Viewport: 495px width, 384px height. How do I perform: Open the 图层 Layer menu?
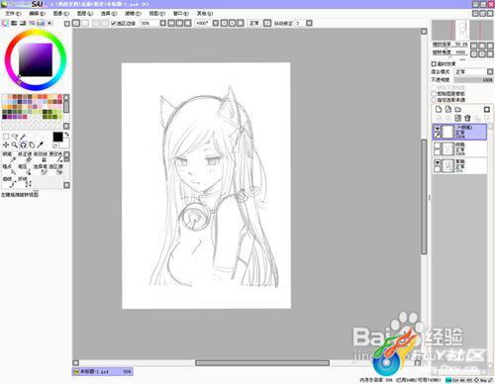coord(85,14)
